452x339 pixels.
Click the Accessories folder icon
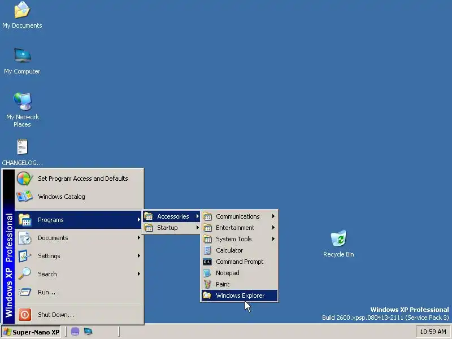pos(149,216)
